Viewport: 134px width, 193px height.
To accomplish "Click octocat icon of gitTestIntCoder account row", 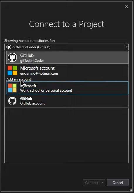I will point(12,57).
